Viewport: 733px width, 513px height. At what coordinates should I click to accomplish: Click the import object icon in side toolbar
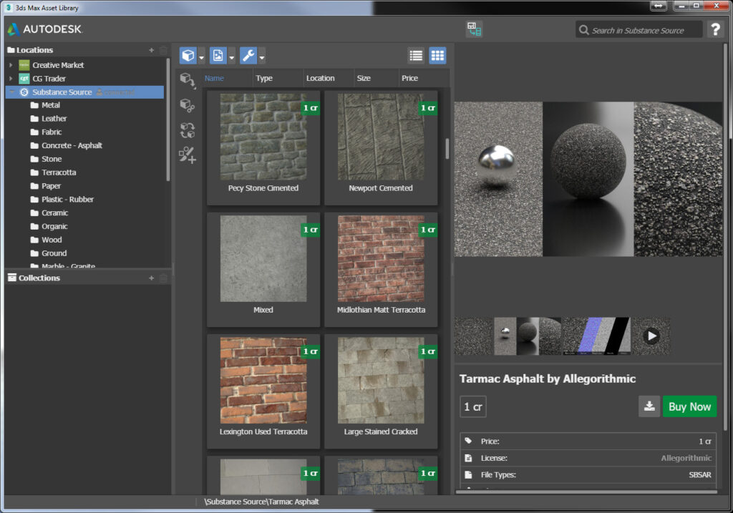click(x=188, y=80)
